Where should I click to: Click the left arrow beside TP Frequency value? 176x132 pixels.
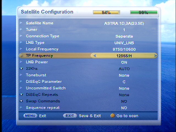pyautogui.click(x=95, y=56)
